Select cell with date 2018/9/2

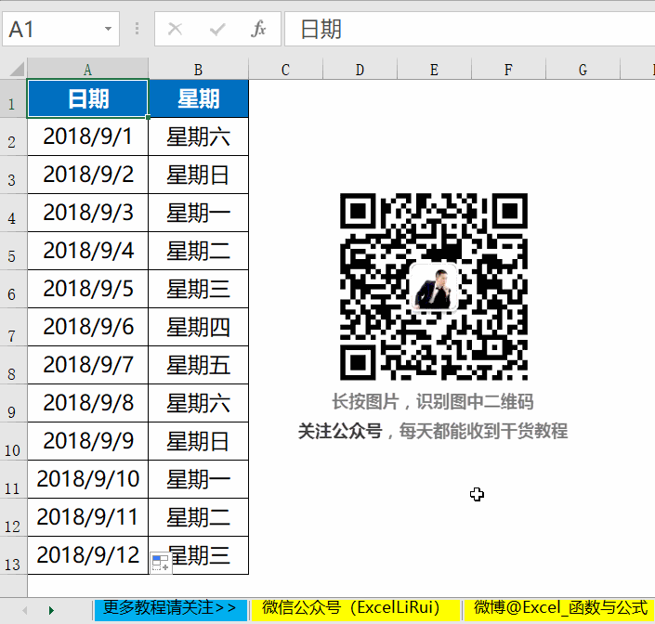(87, 175)
